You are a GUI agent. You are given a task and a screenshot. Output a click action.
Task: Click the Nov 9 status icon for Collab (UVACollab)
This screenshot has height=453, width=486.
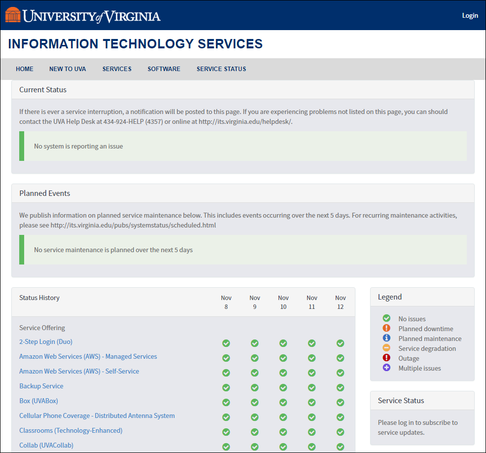click(255, 447)
